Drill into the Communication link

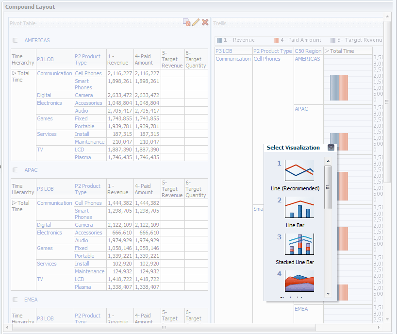pyautogui.click(x=54, y=73)
